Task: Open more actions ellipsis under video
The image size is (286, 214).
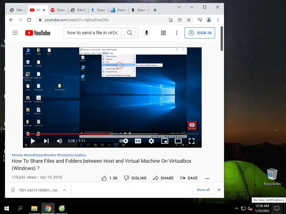Action: 207,178
